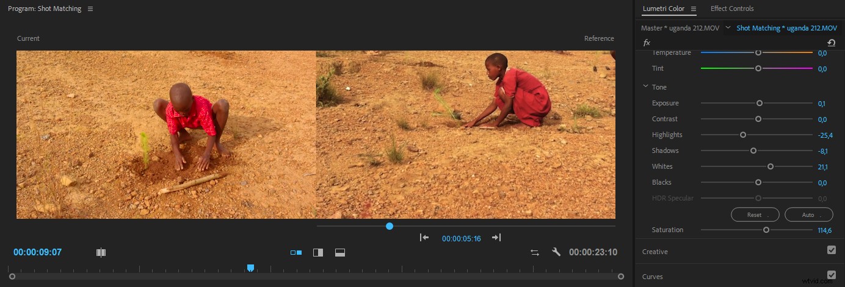Open the Lumetri Color panel menu
The height and width of the screenshot is (287, 845).
694,9
